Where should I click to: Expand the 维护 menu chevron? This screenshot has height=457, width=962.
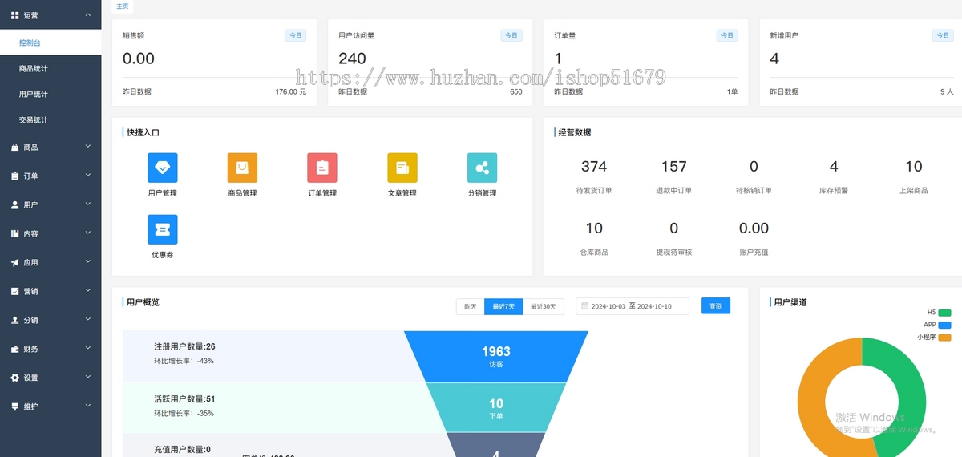88,406
